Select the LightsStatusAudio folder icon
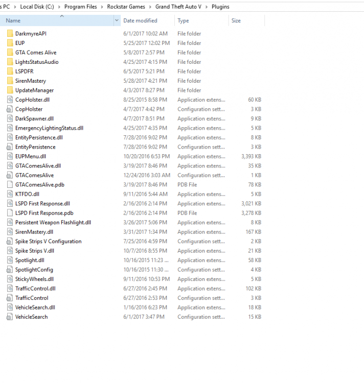364x383 pixels. tap(10, 62)
